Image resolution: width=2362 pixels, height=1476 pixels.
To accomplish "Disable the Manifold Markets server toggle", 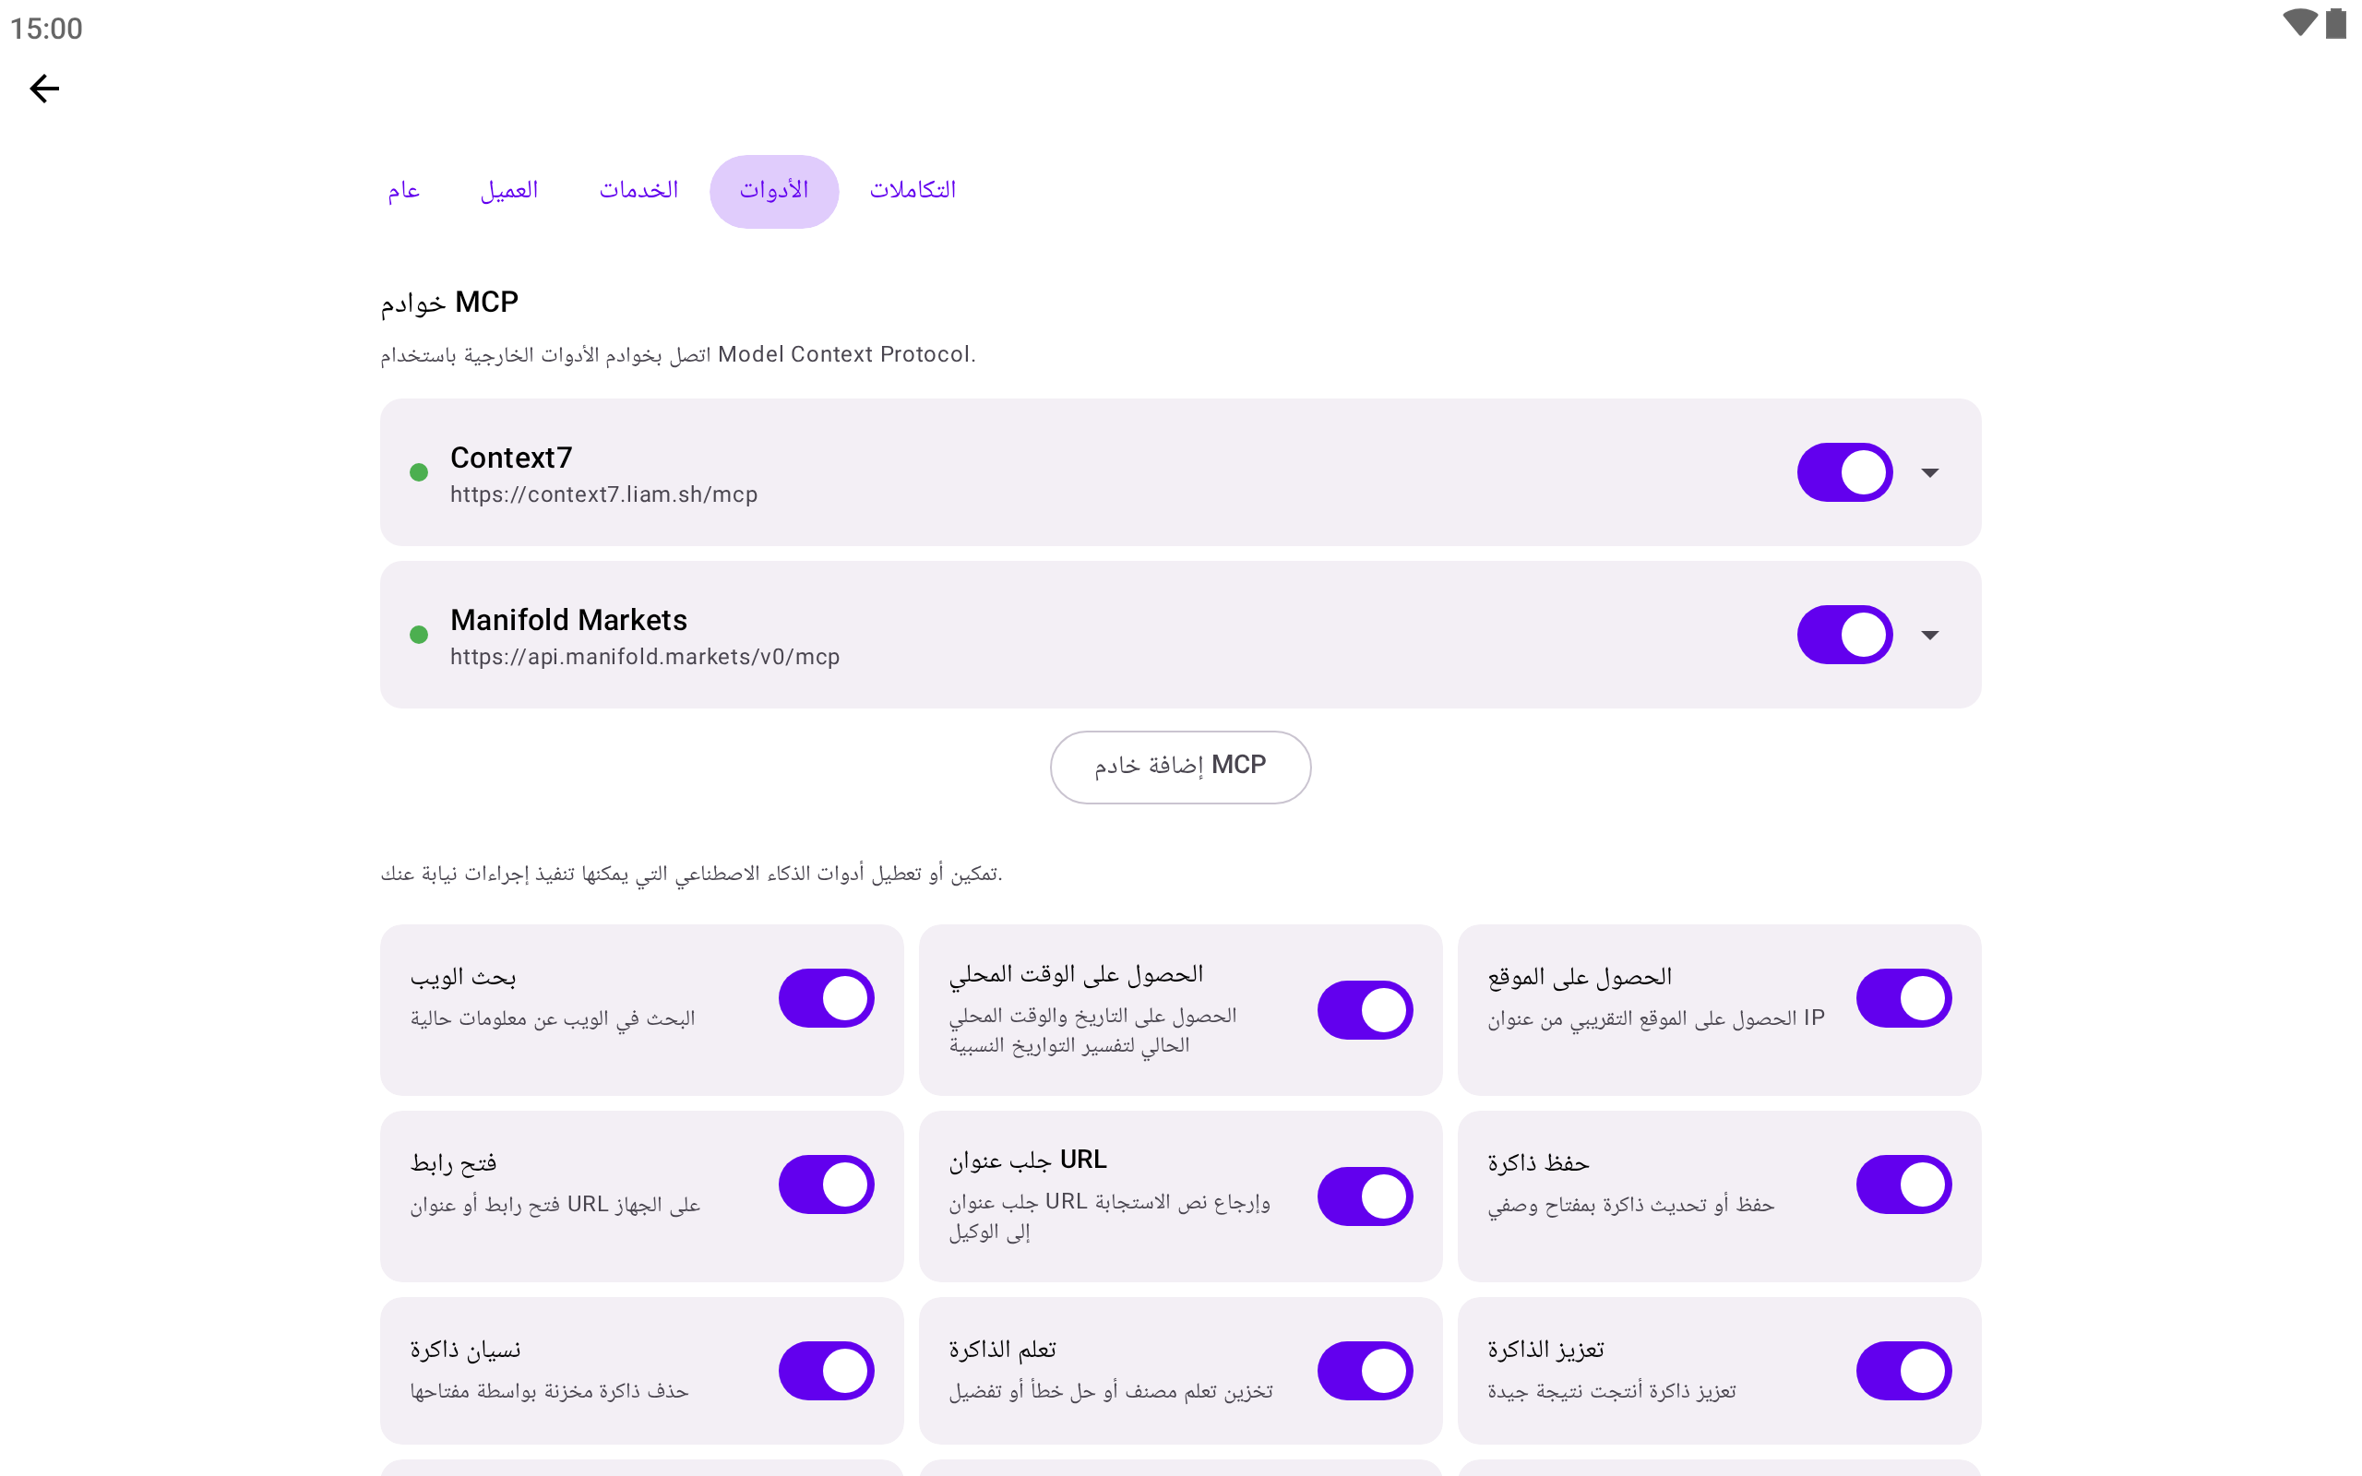I will point(1844,635).
